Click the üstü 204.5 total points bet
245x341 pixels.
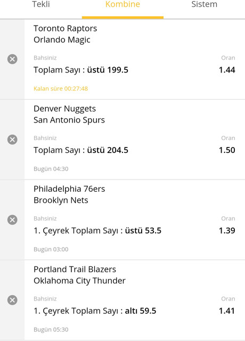point(81,150)
